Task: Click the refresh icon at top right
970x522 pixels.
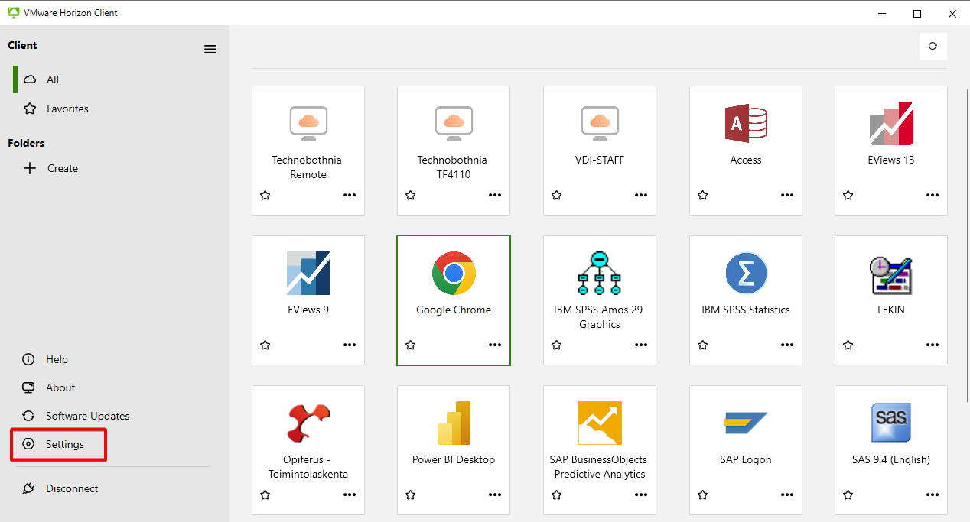Action: [x=933, y=46]
